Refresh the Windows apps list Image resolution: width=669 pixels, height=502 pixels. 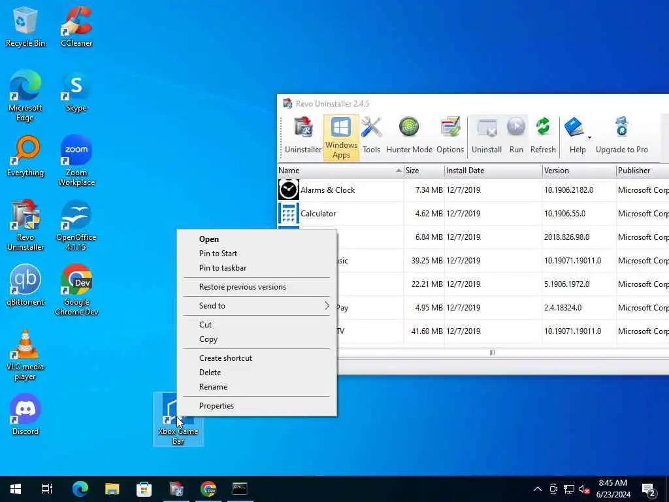click(543, 136)
